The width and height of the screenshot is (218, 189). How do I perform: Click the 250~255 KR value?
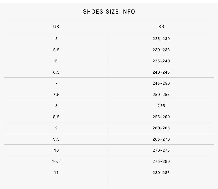pyautogui.click(x=161, y=94)
